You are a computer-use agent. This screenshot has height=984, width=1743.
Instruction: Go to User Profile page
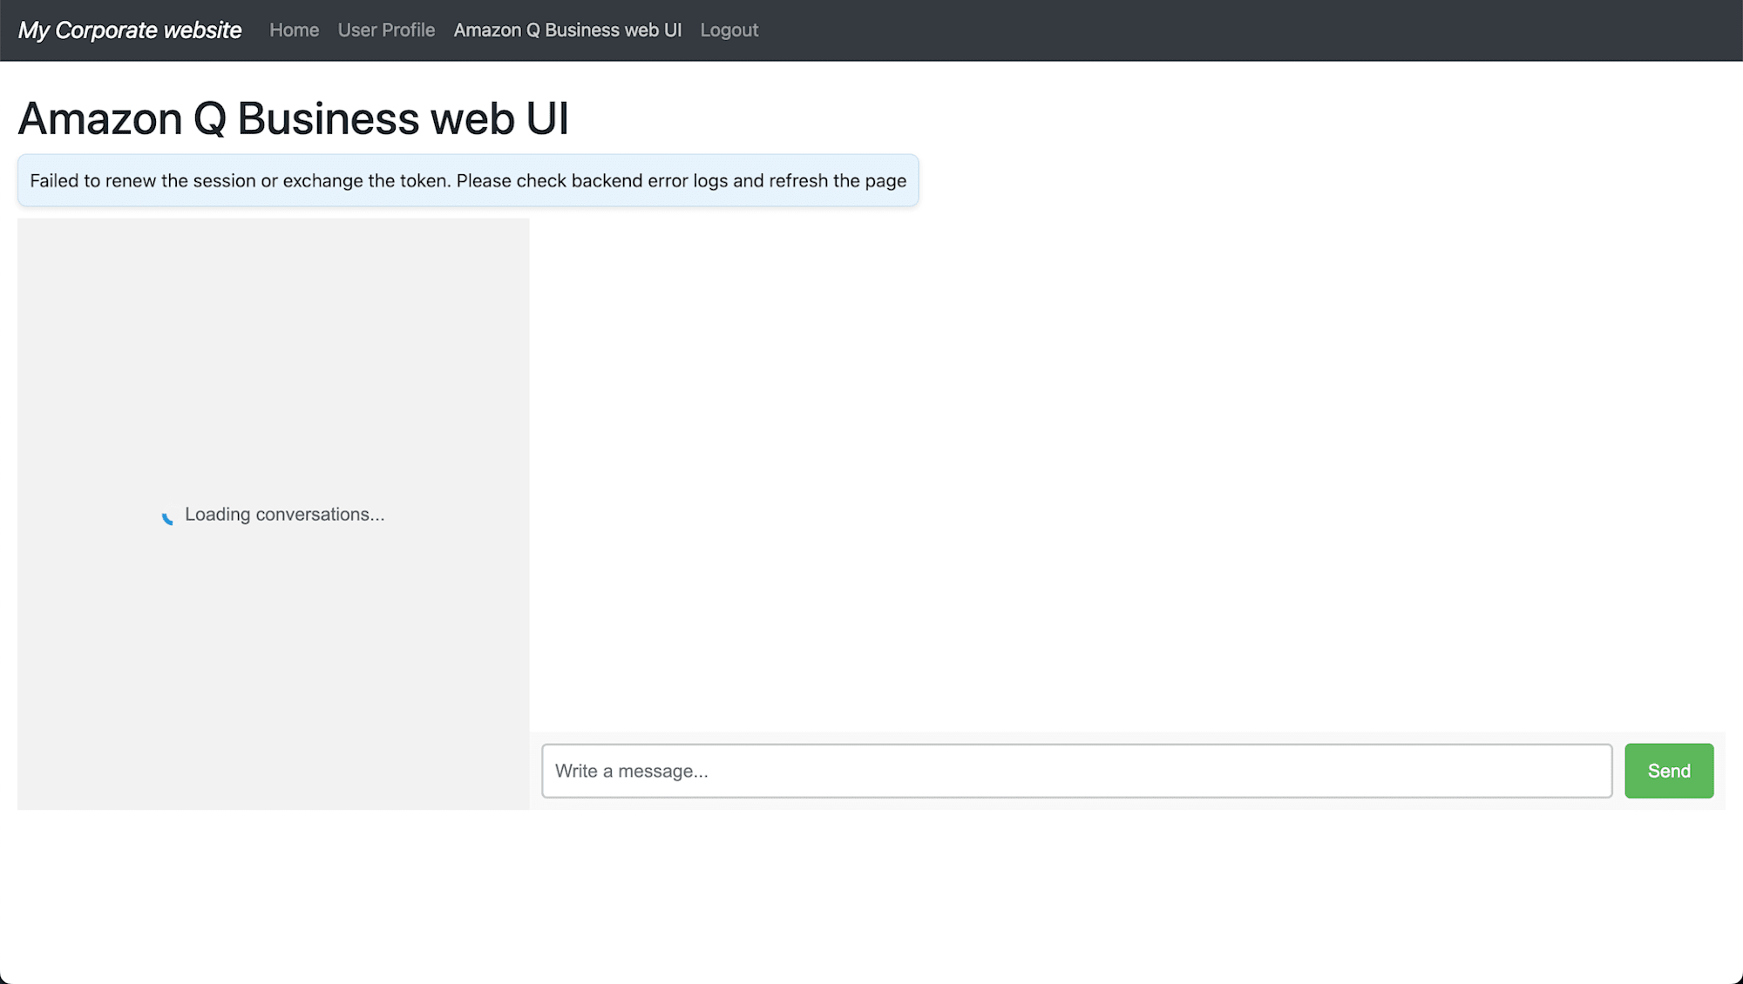pyautogui.click(x=386, y=30)
